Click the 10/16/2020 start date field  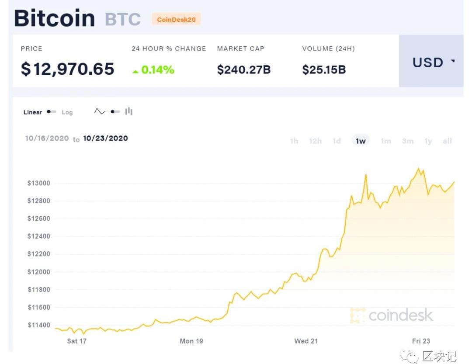click(x=47, y=139)
